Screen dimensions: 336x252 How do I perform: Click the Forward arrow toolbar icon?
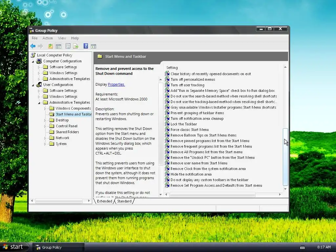coord(40,46)
